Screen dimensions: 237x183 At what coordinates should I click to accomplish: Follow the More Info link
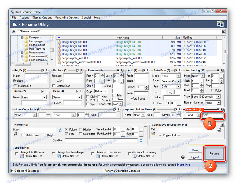(184, 165)
